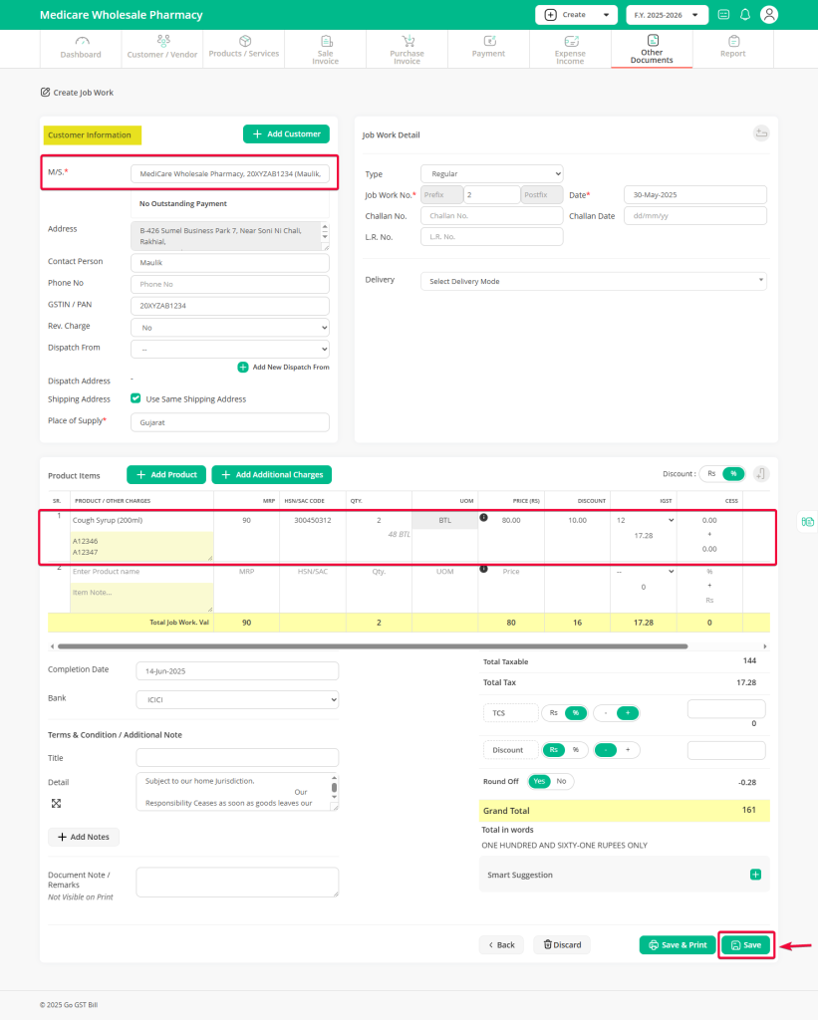Uncheck Use Same Shipping Address
This screenshot has height=1020, width=818.
click(136, 399)
